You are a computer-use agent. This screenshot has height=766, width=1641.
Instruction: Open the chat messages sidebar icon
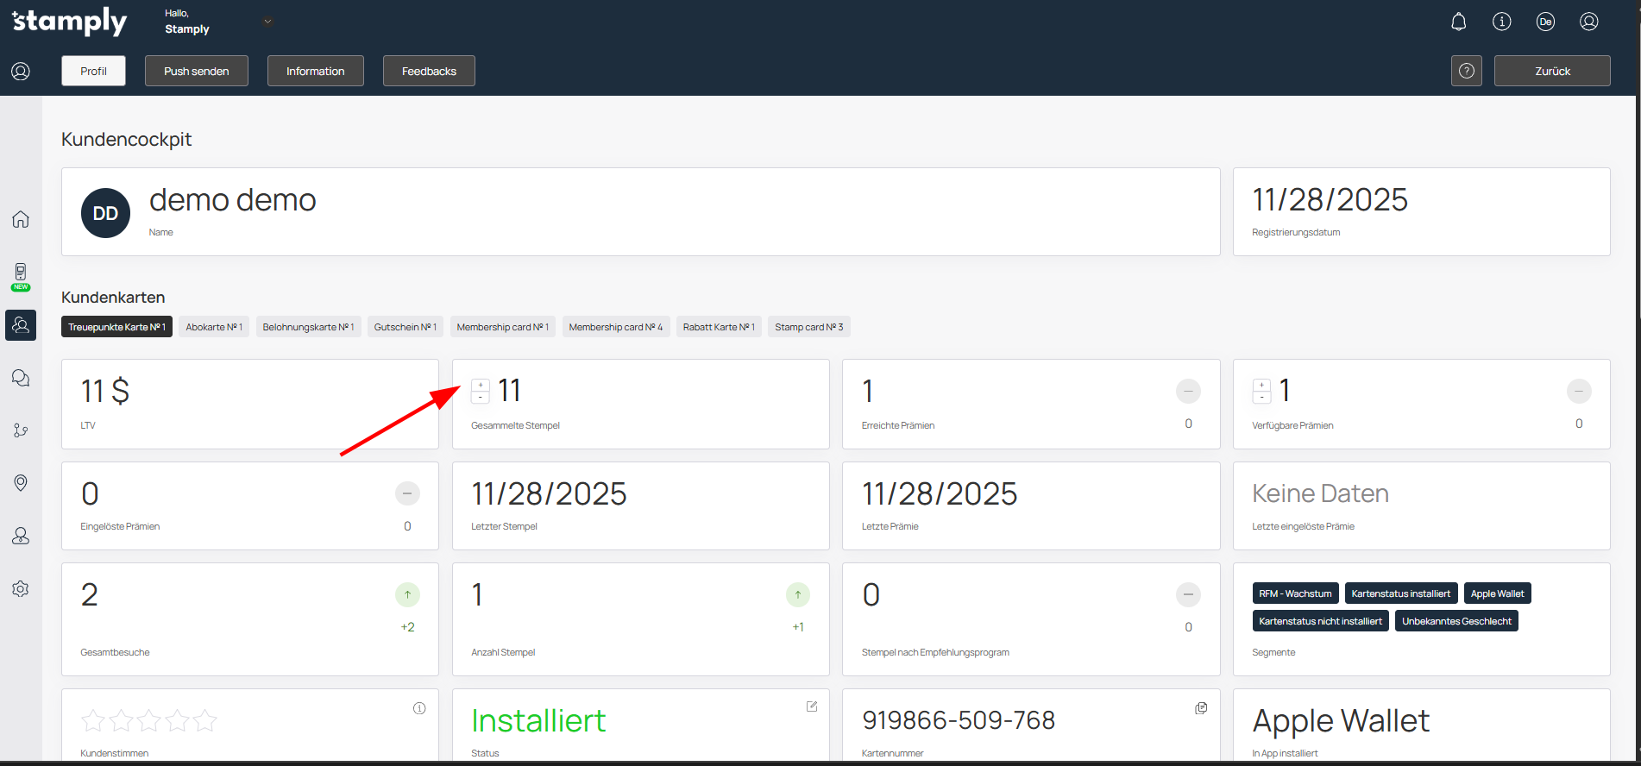[x=21, y=378]
